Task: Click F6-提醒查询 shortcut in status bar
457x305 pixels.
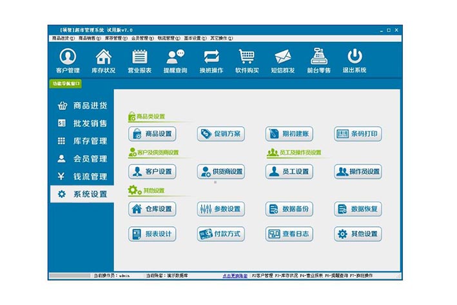Action: pos(336,275)
